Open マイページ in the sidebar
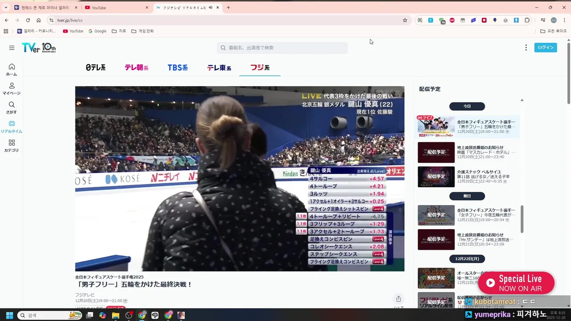Viewport: 571px width, 321px height. tap(12, 89)
